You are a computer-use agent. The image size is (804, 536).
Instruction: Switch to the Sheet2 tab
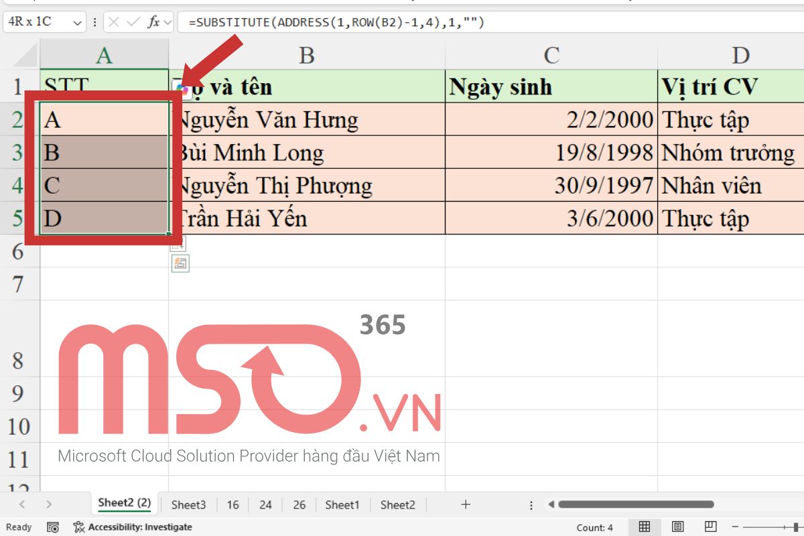point(398,505)
